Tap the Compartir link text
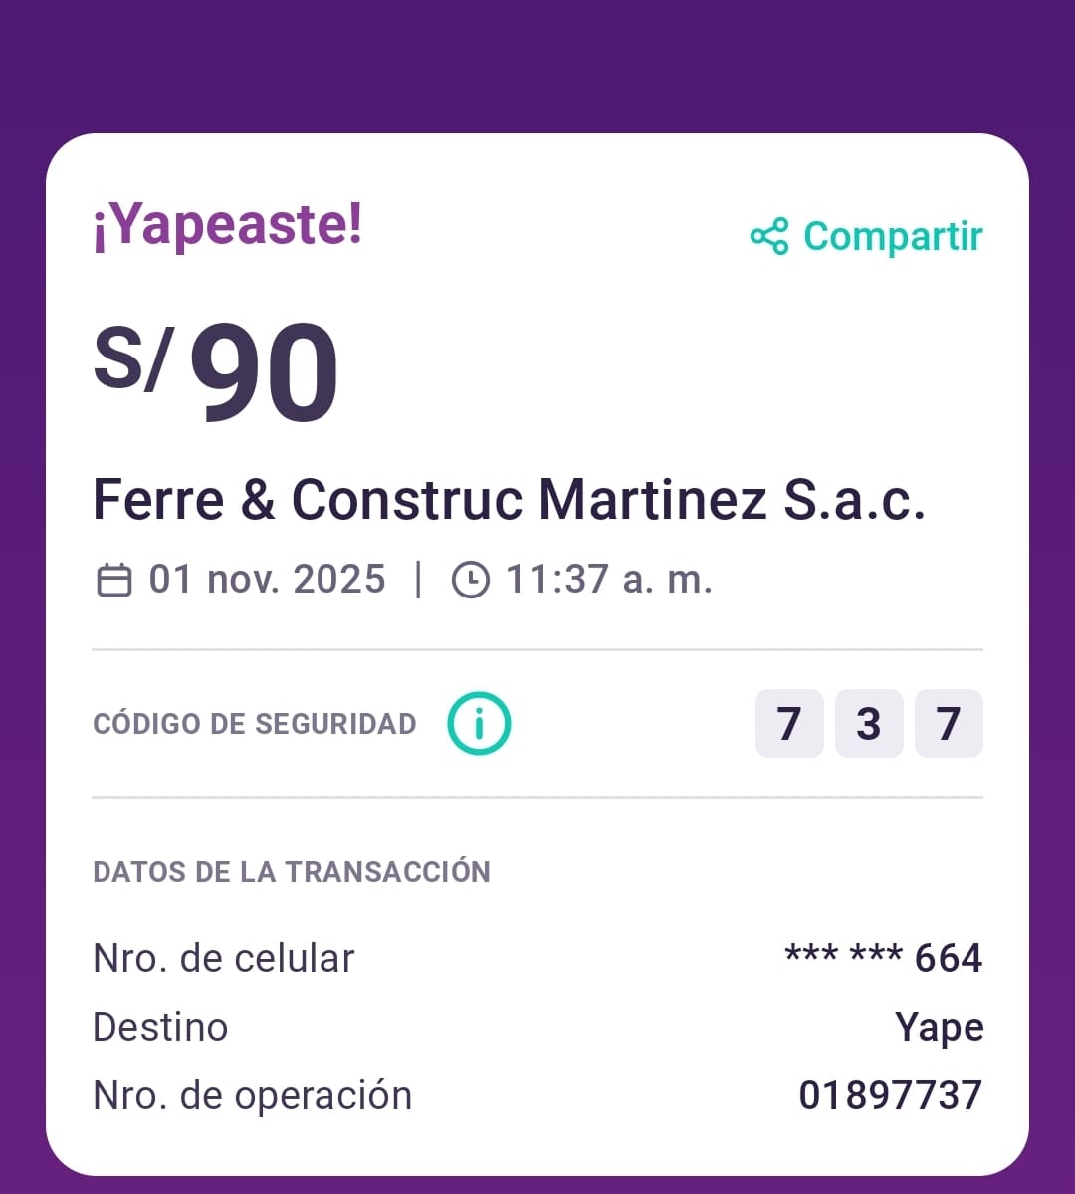The width and height of the screenshot is (1075, 1194). [x=892, y=236]
